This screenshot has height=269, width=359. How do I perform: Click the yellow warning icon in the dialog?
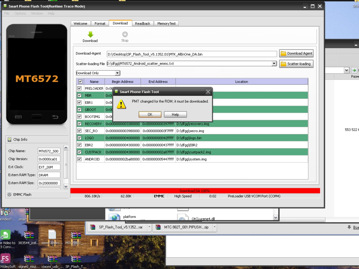(x=121, y=105)
